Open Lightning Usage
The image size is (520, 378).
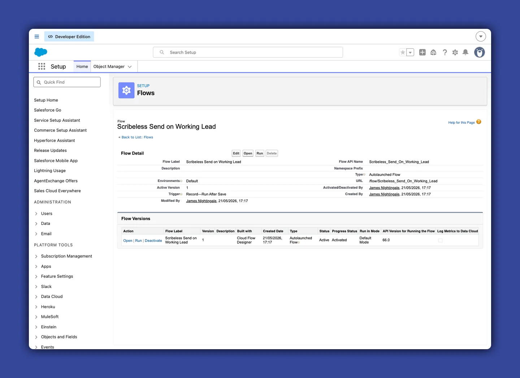point(50,170)
